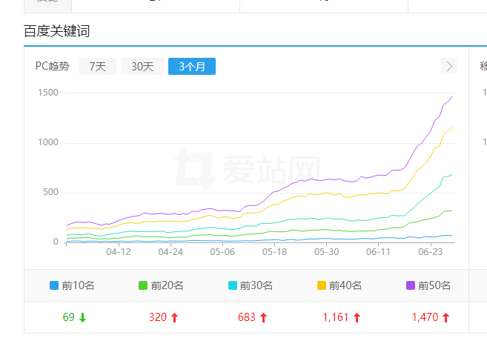Viewport: 487px width, 341px height.
Task: Select the 3个月 trend tab
Action: point(192,67)
